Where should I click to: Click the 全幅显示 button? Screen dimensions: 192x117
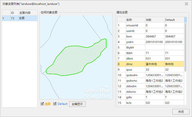77,104
